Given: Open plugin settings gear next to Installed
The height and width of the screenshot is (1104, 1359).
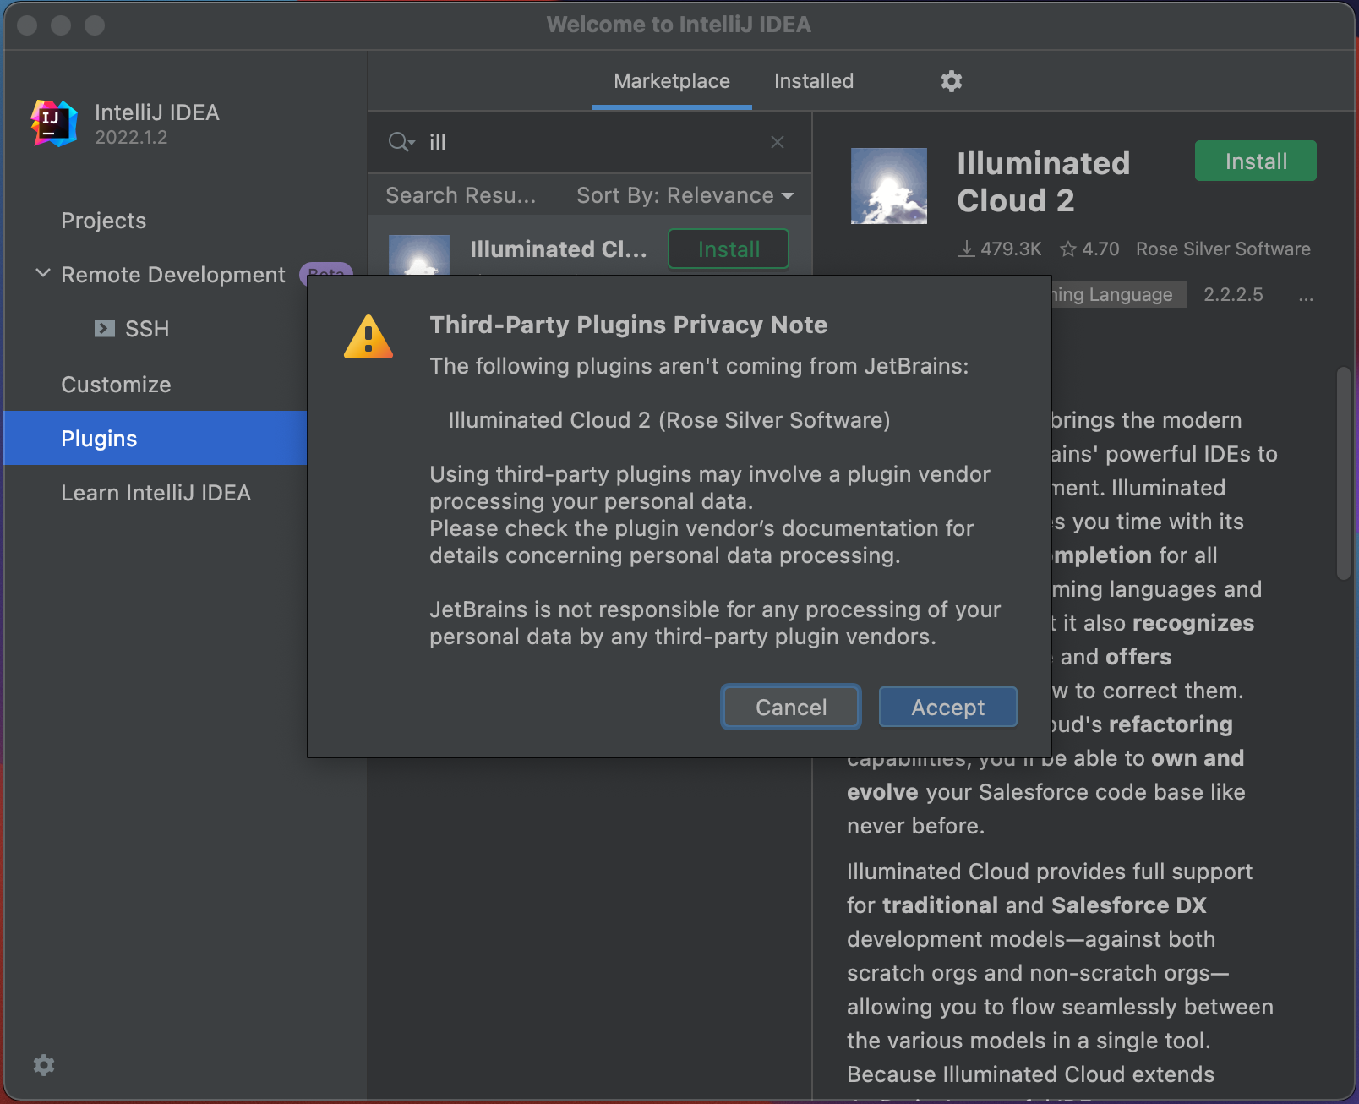Looking at the screenshot, I should pyautogui.click(x=952, y=81).
